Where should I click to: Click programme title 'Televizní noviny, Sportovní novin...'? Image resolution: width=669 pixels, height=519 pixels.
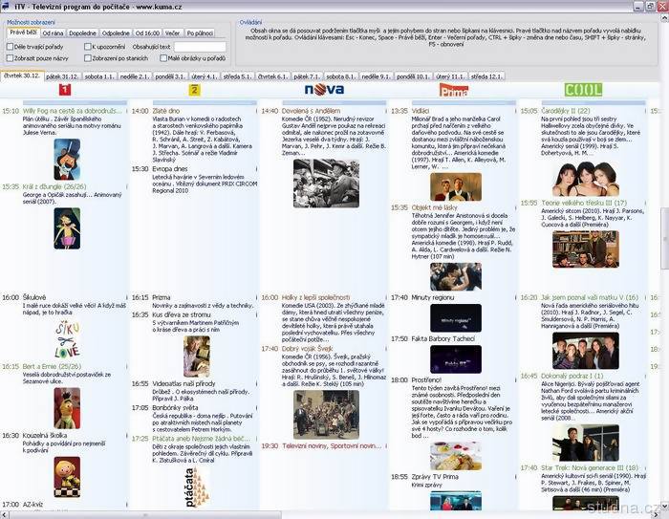(x=332, y=445)
